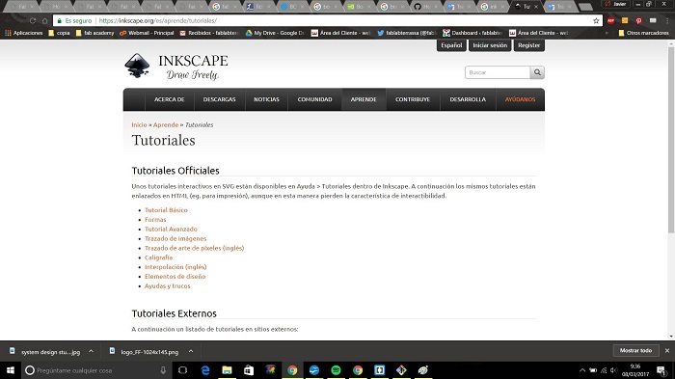
Task: Open options for system design stu...jpg download
Action: point(91,351)
